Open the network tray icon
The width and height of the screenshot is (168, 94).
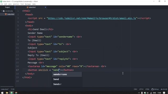click(x=151, y=93)
